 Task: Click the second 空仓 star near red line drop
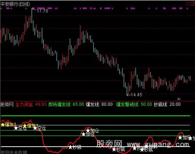pos(35,128)
